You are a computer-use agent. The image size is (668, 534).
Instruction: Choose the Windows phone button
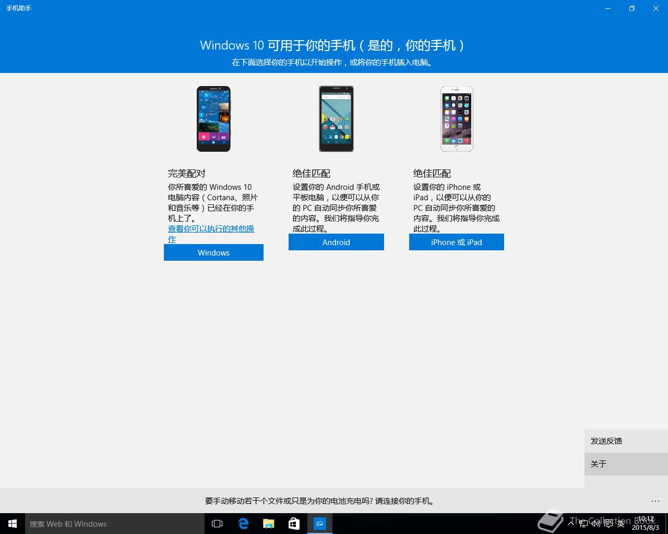(213, 252)
